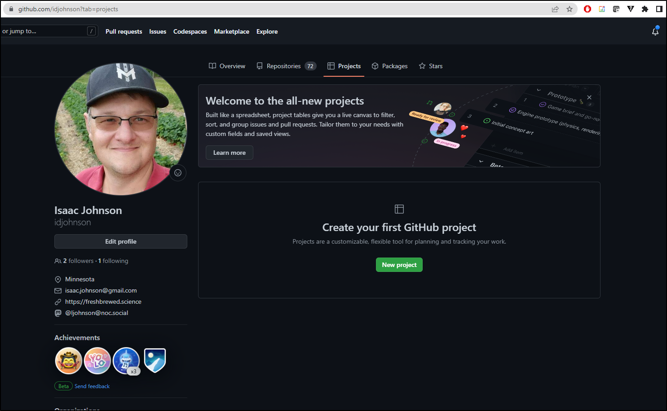Image resolution: width=667 pixels, height=411 pixels.
Task: Open Marketplace in top navigation
Action: (232, 31)
